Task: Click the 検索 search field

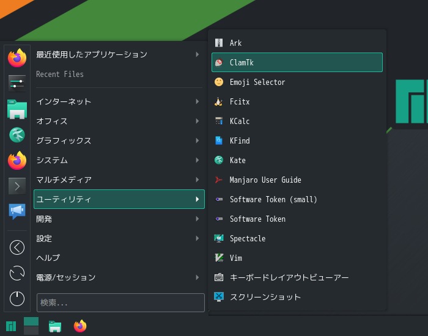Action: click(120, 302)
